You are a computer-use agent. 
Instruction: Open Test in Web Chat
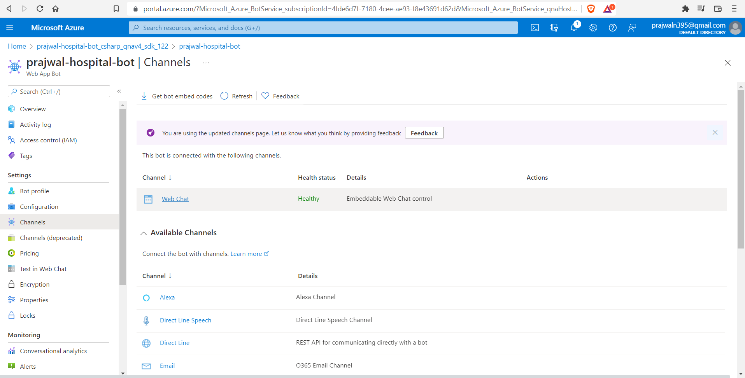pyautogui.click(x=43, y=269)
